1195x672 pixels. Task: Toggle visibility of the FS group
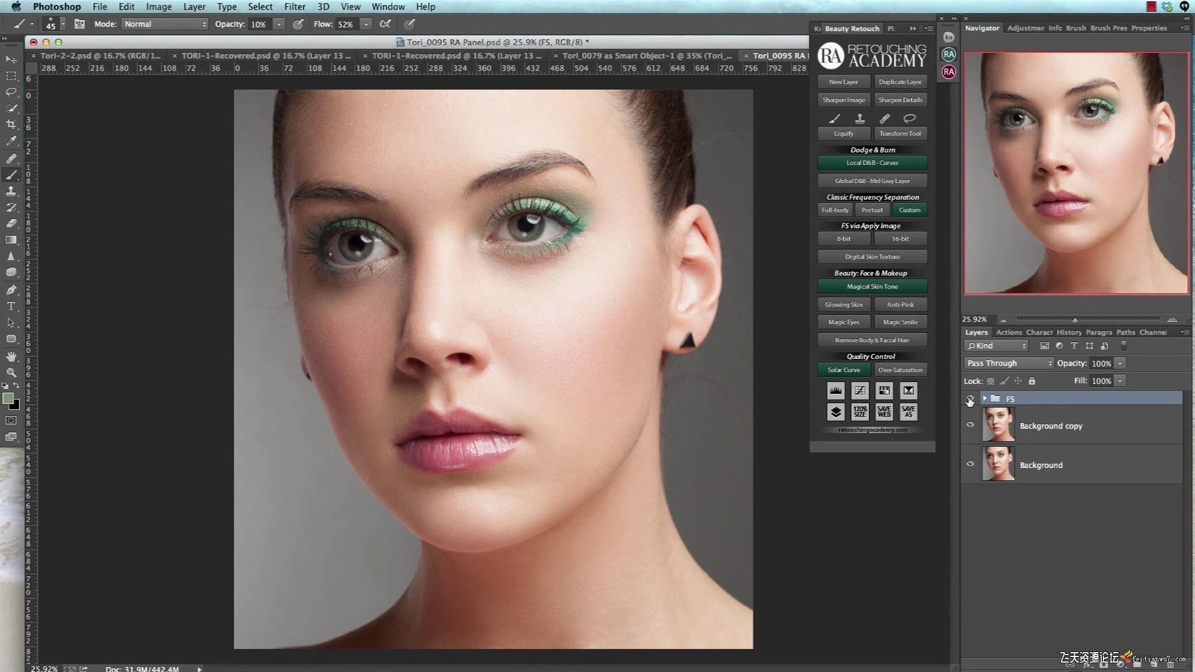click(970, 398)
